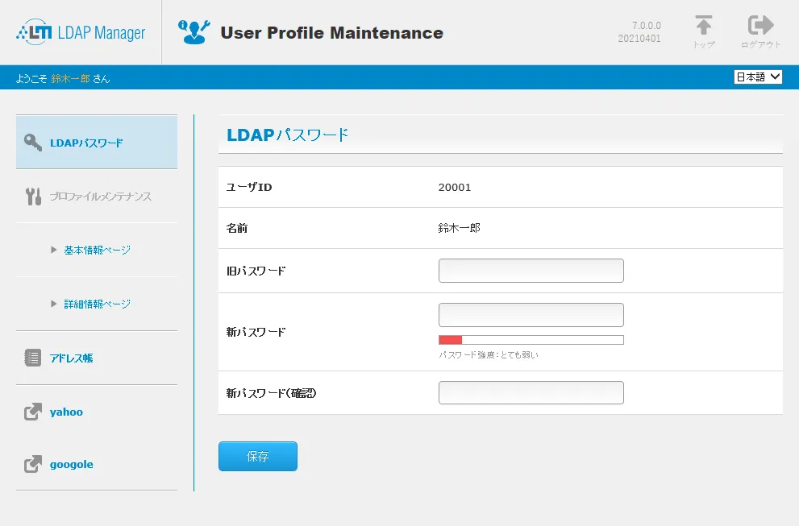Click the トップ label in header
Screen dimensions: 799x526
[704, 45]
